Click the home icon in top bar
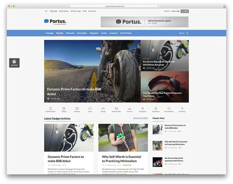 tap(46, 11)
